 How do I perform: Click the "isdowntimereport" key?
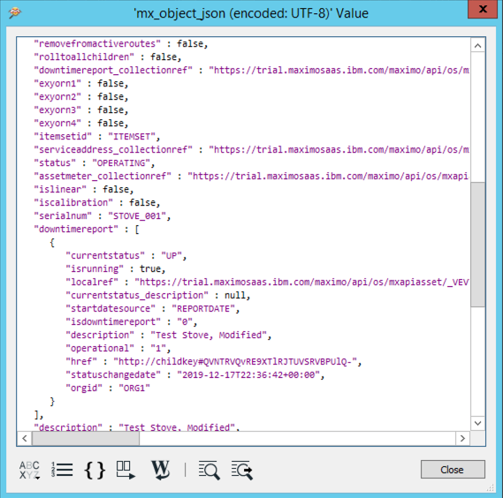coord(113,321)
